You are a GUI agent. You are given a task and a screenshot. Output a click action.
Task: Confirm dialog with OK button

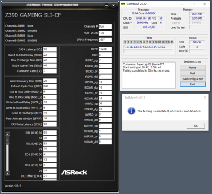(x=196, y=126)
